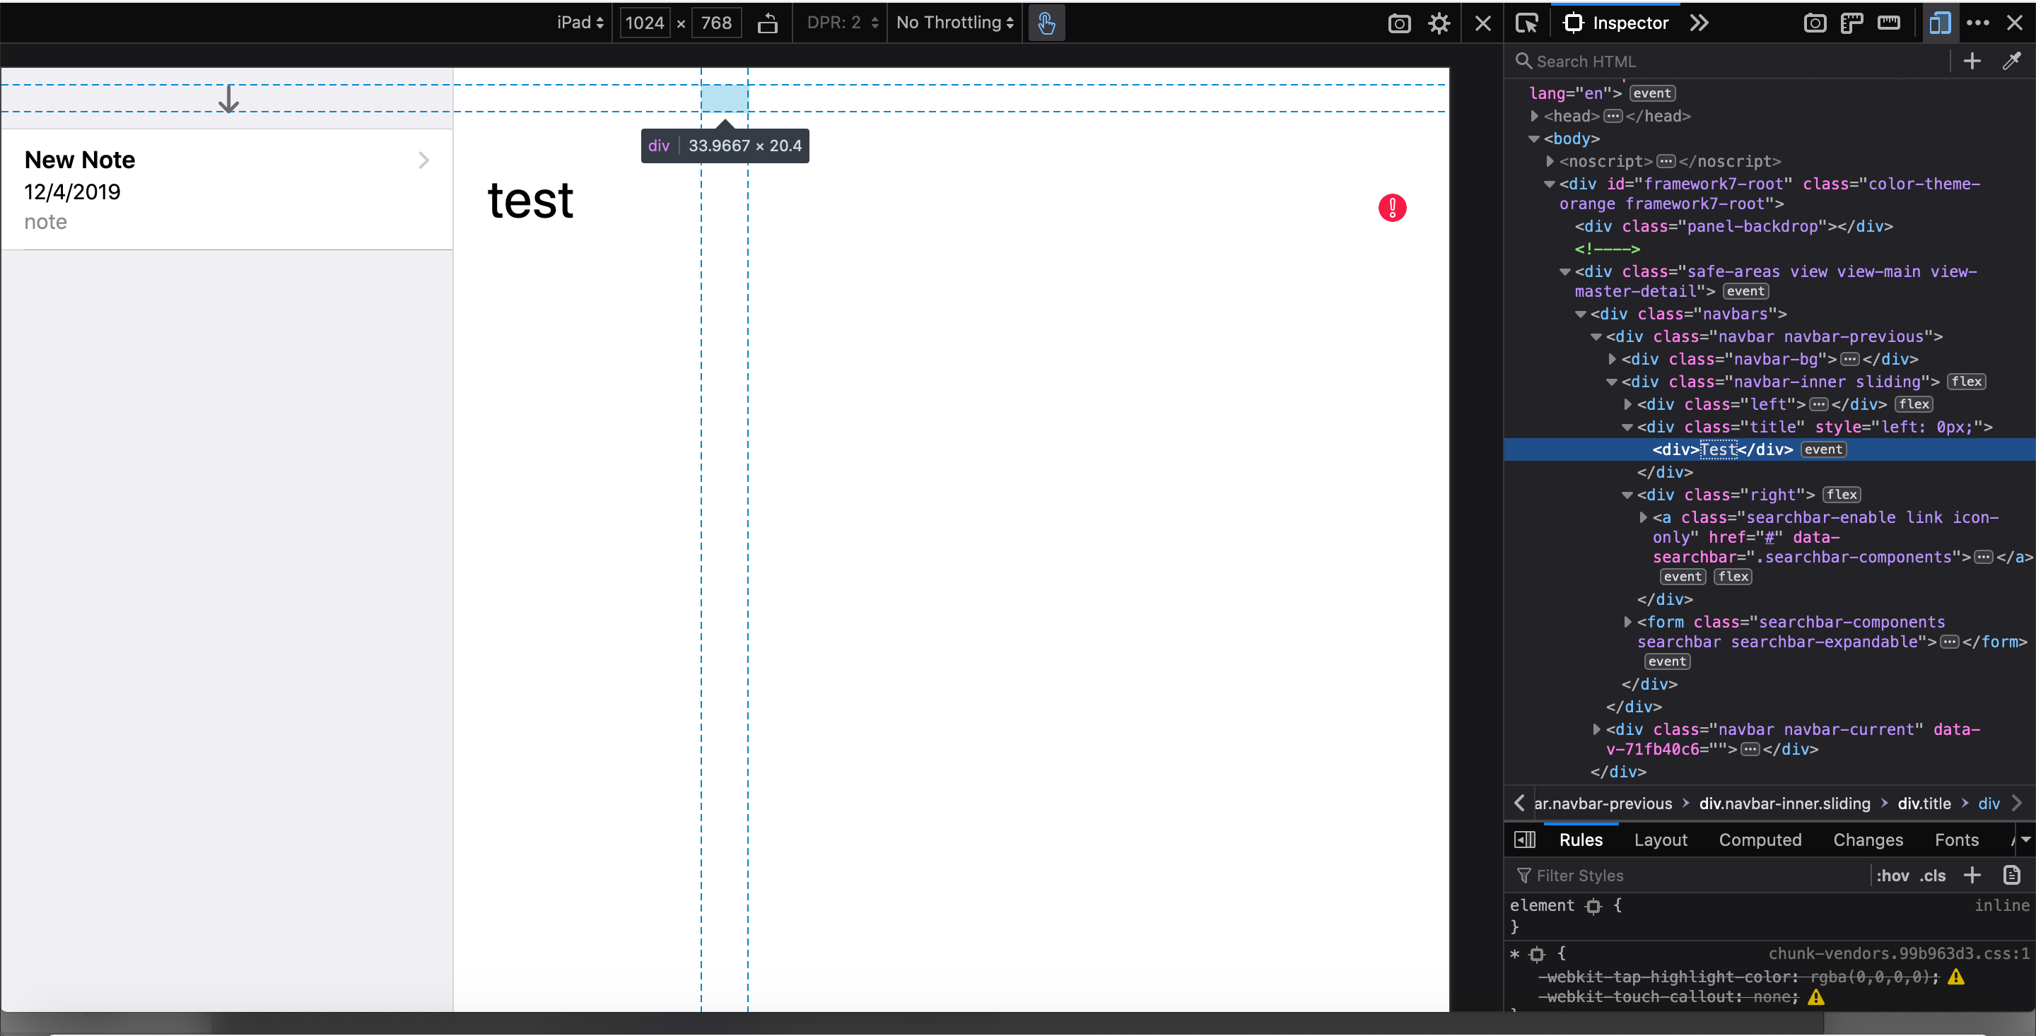Toggle the .cls class panel
The height and width of the screenshot is (1036, 2036).
coord(1931,876)
